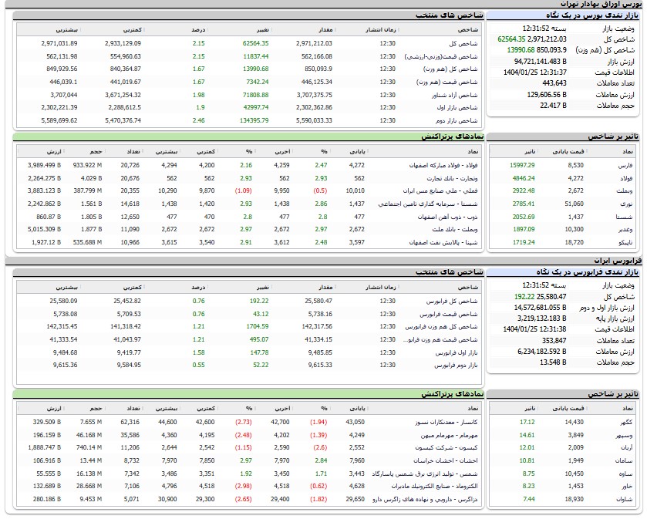Click the Bourse trade volume 22.417 B
The image size is (647, 519).
[553, 106]
